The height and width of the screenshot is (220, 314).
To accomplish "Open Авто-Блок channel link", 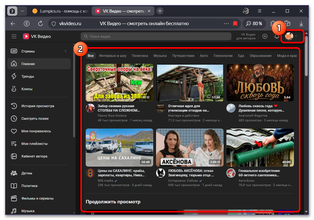I will click(x=246, y=180).
